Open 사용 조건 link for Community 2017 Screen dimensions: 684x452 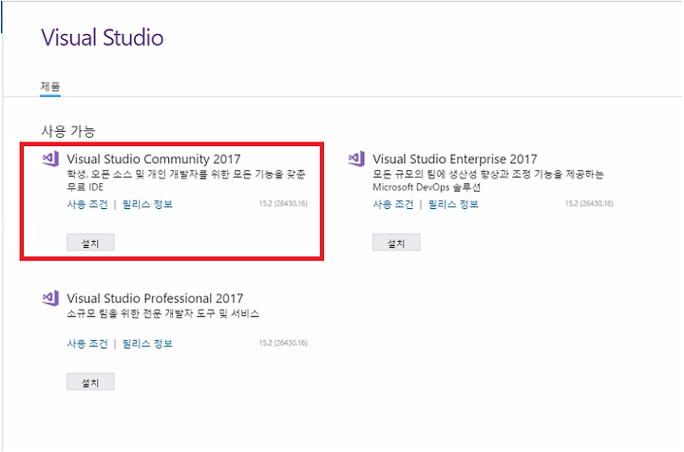tap(87, 204)
